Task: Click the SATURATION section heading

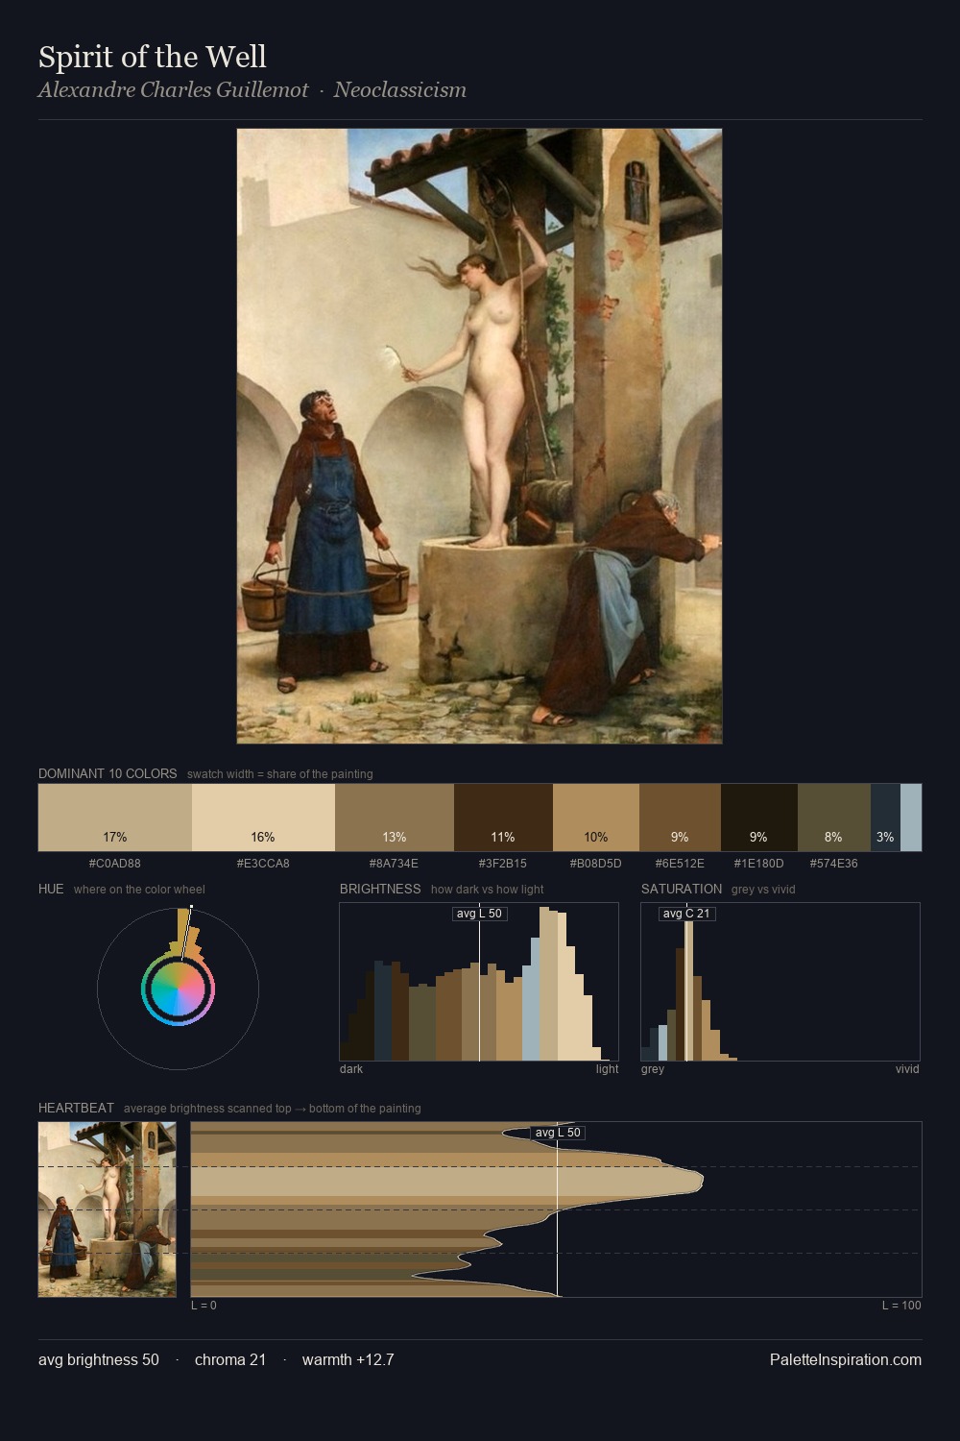Action: click(x=682, y=889)
